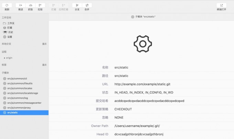
Task: Click the 提交哈希 field label
Action: [102, 101]
